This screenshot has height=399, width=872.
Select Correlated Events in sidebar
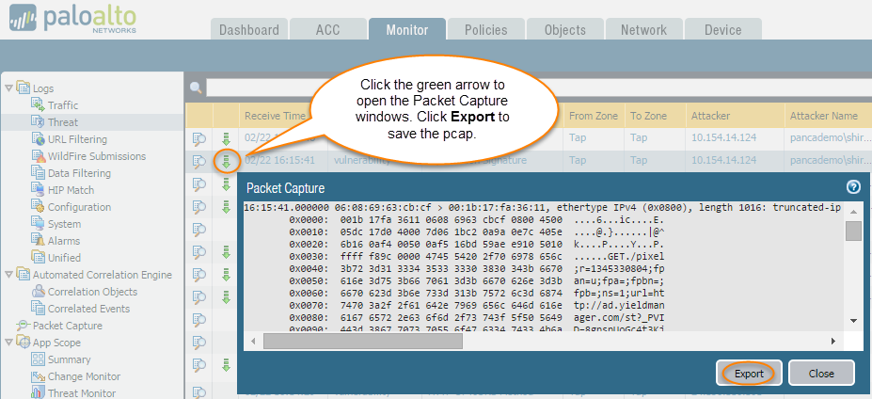(89, 309)
